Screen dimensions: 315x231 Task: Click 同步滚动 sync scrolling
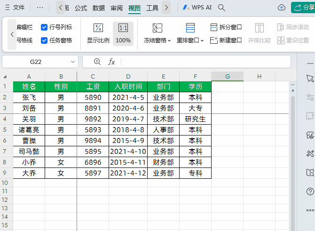(x=293, y=27)
